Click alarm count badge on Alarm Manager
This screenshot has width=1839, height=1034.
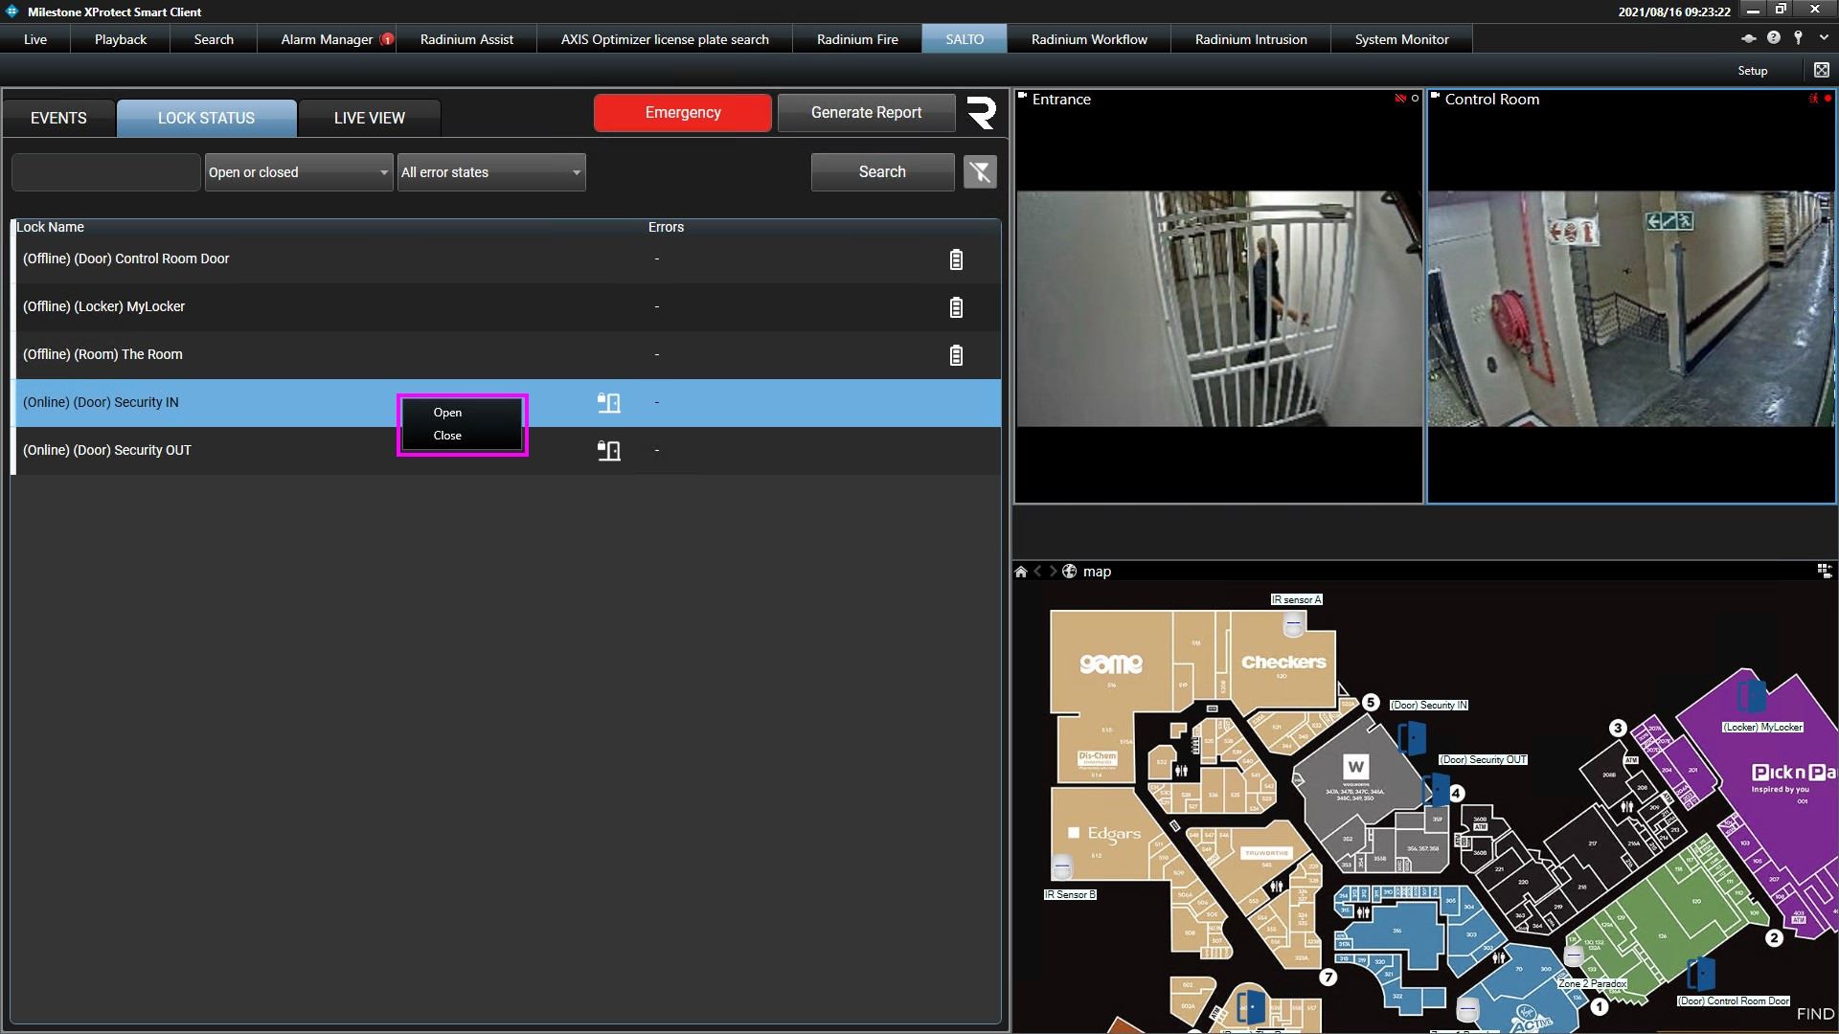tap(387, 39)
